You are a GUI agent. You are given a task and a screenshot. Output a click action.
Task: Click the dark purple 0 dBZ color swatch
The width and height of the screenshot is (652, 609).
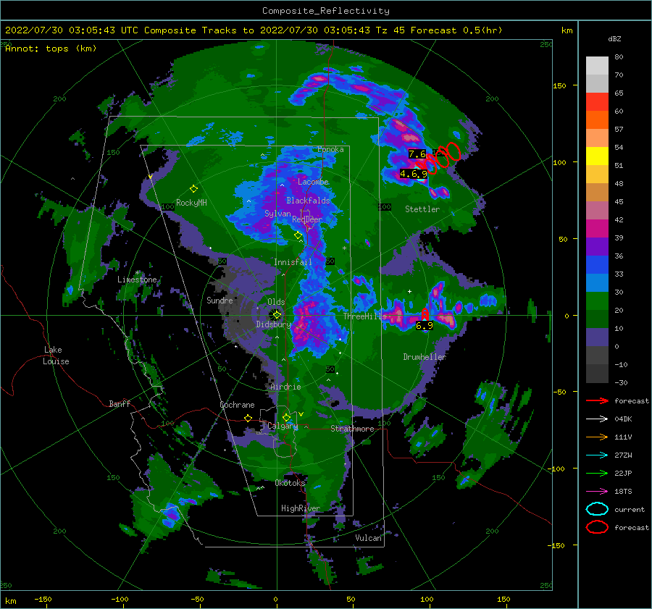[x=597, y=337]
